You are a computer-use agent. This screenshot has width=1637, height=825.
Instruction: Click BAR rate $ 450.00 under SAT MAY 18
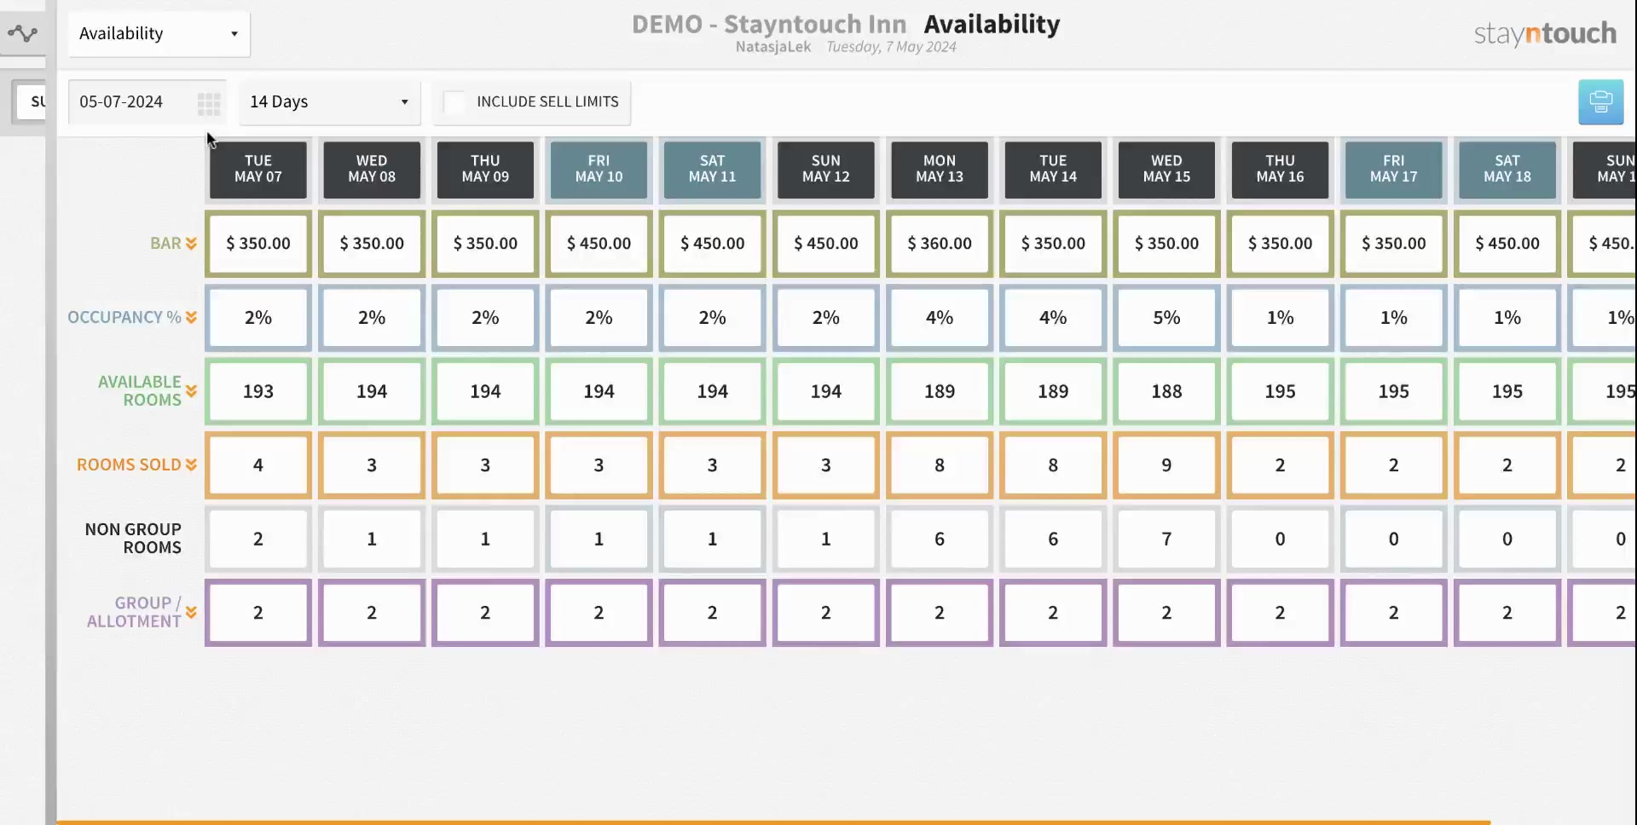tap(1507, 244)
